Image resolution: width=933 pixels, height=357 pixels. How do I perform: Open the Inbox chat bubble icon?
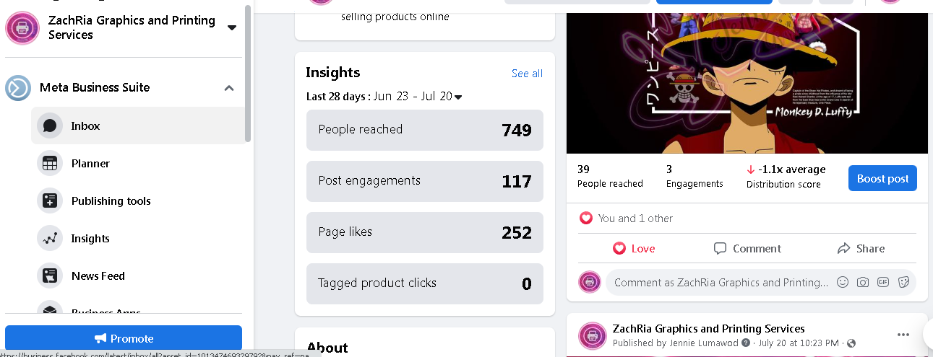[50, 125]
